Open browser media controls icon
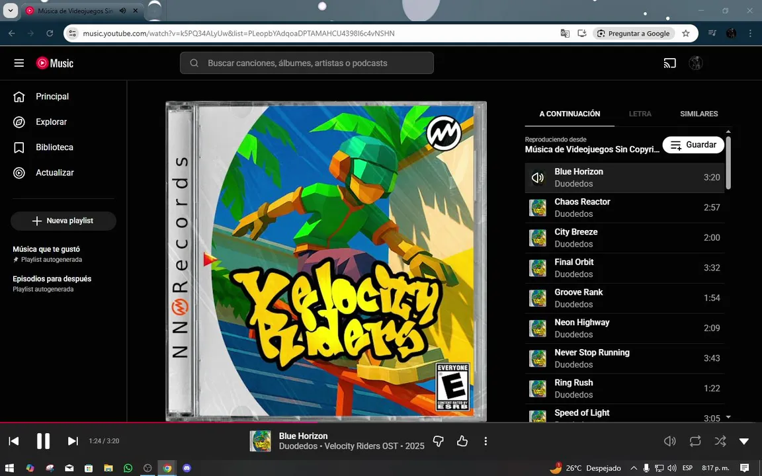762x476 pixels. 712,34
